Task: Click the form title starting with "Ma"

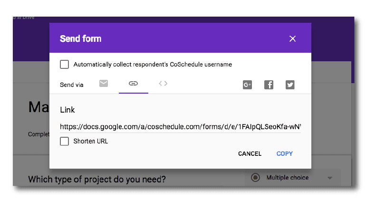Action: (39, 107)
